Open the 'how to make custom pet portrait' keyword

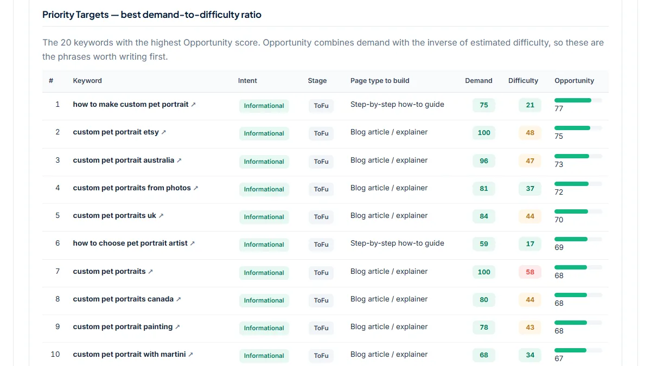(131, 104)
